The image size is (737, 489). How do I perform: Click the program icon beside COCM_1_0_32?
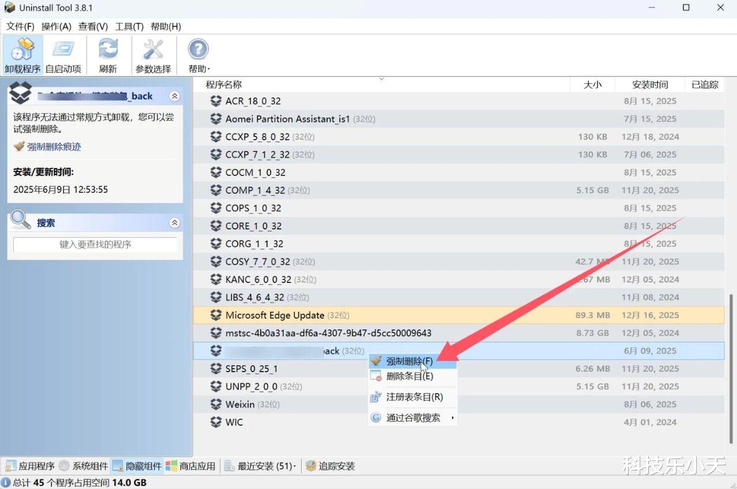coord(216,173)
